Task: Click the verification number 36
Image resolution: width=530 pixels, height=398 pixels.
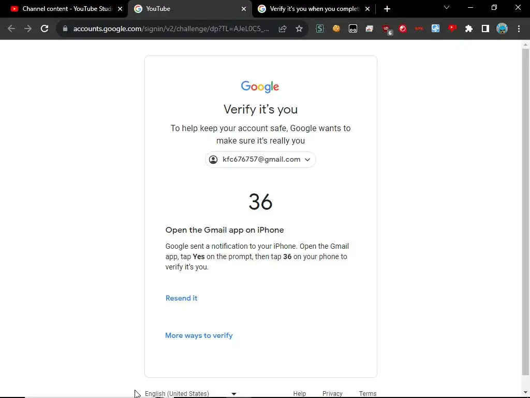Action: point(260,202)
